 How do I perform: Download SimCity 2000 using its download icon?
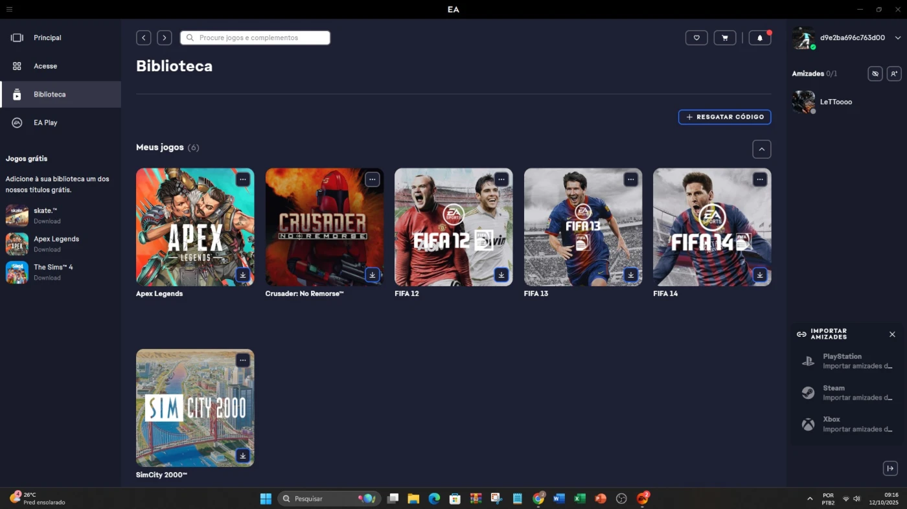(x=243, y=456)
